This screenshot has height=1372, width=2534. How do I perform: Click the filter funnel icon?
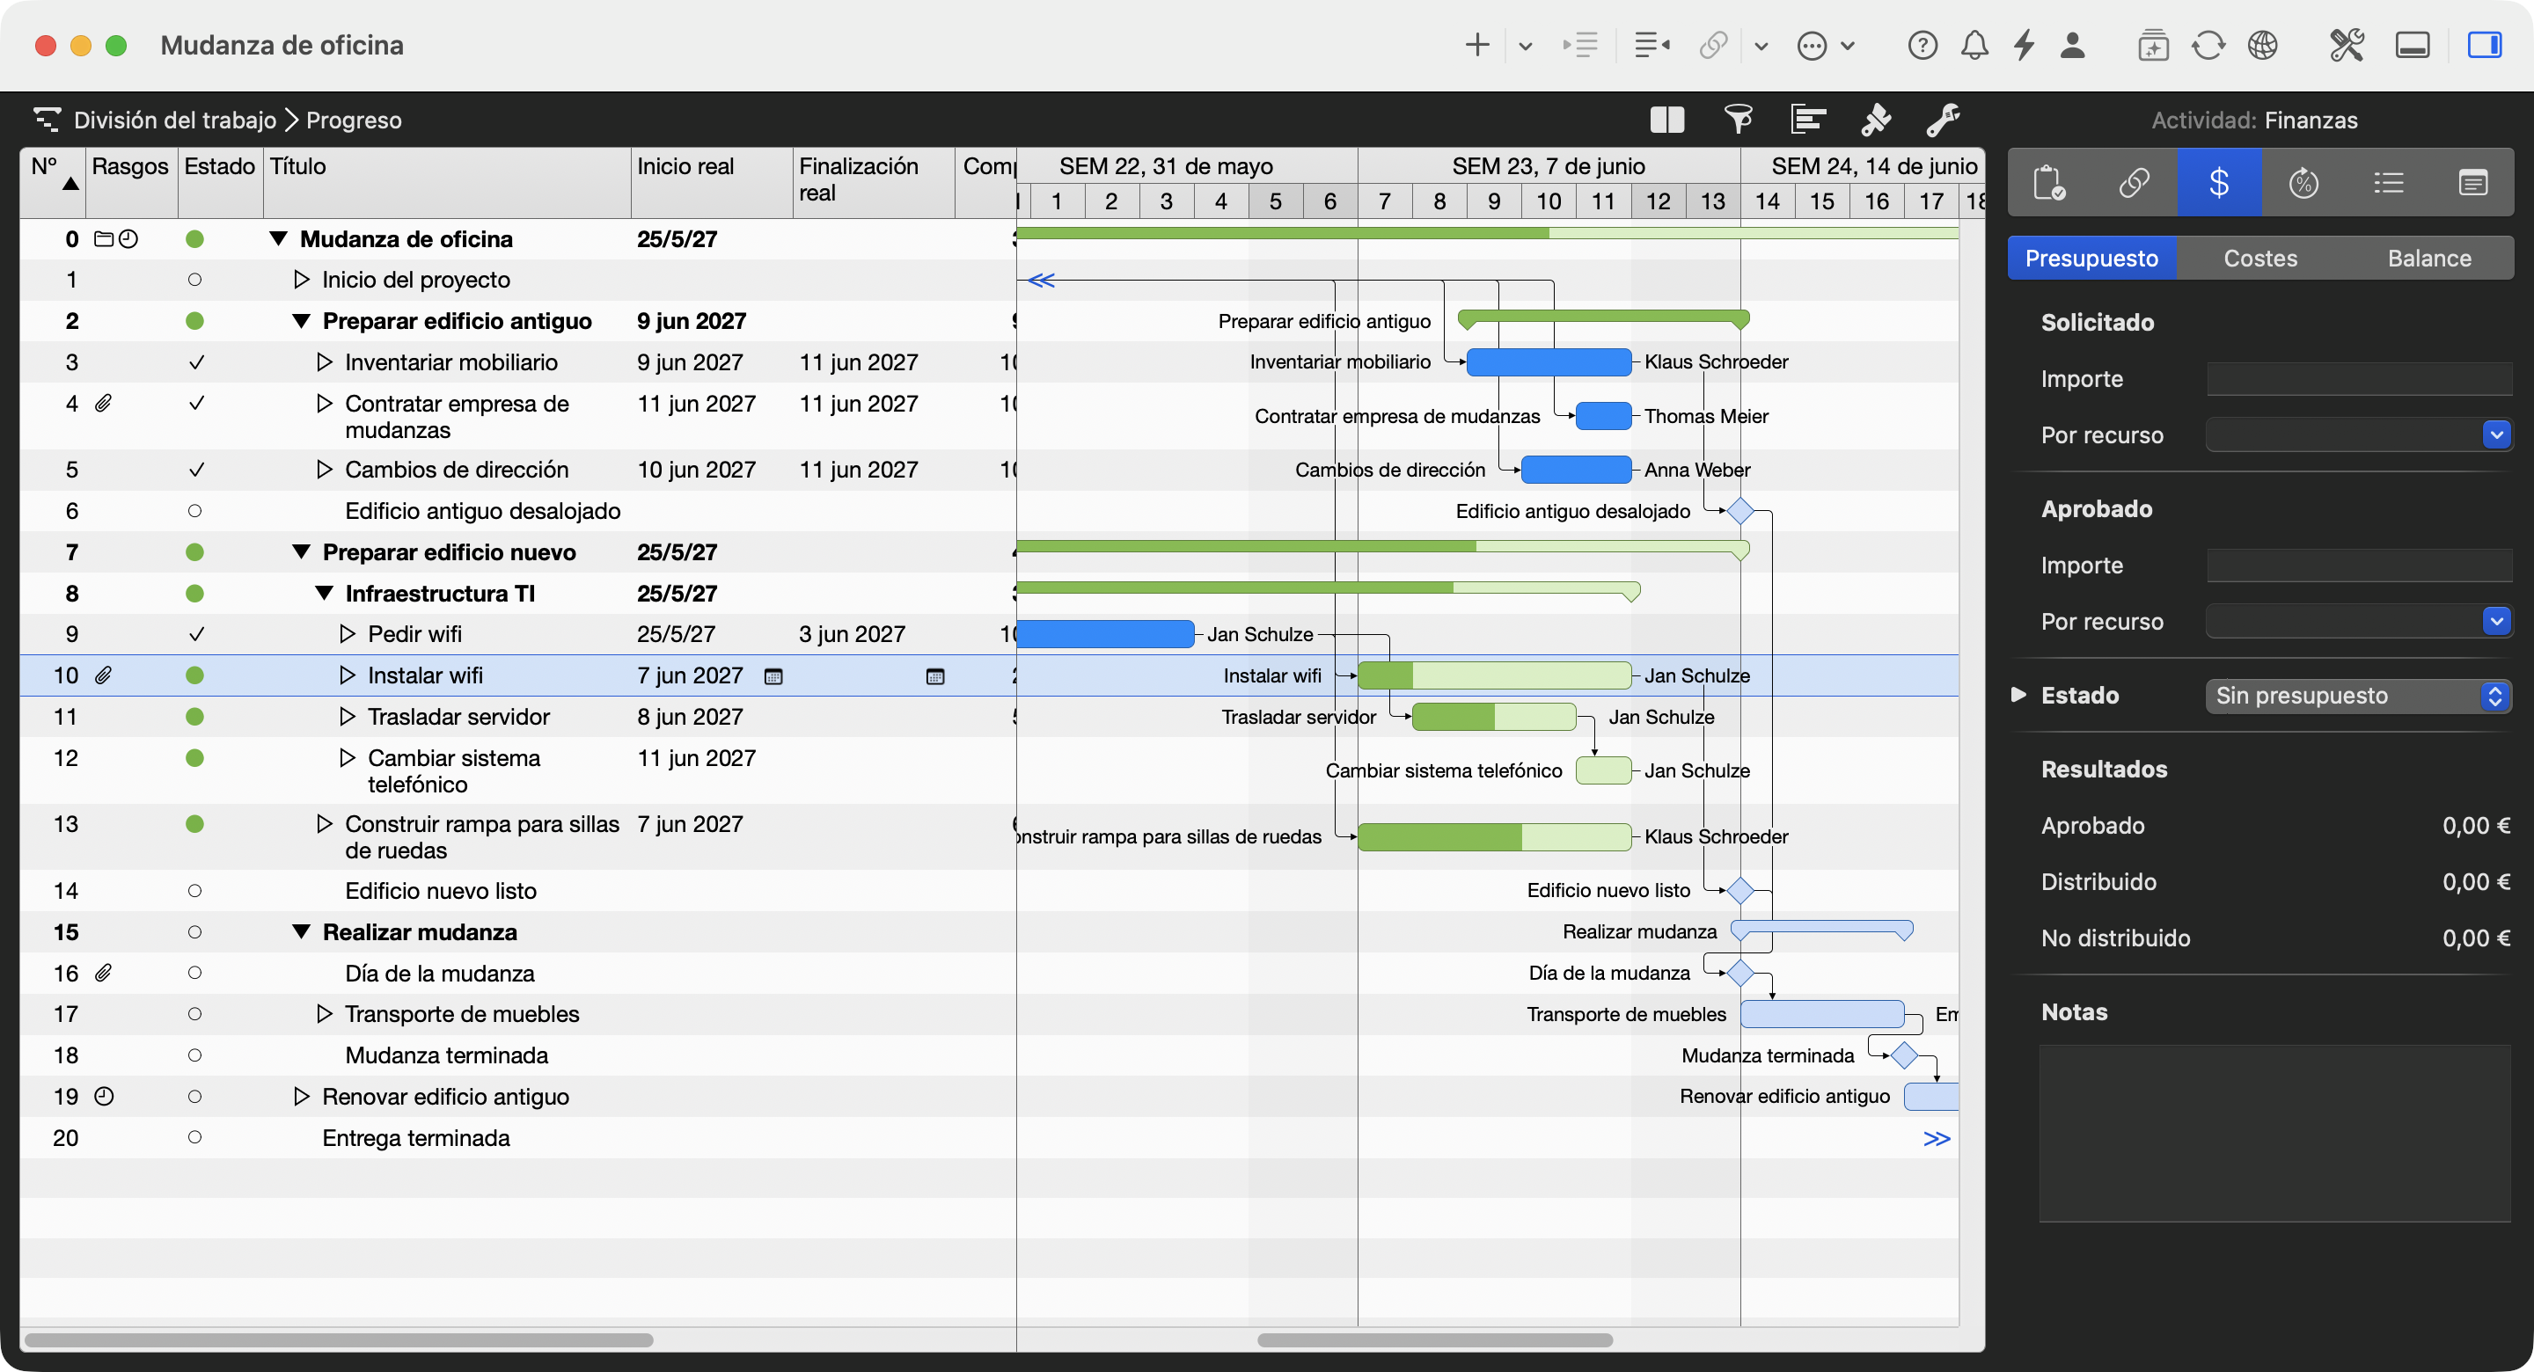(1739, 120)
